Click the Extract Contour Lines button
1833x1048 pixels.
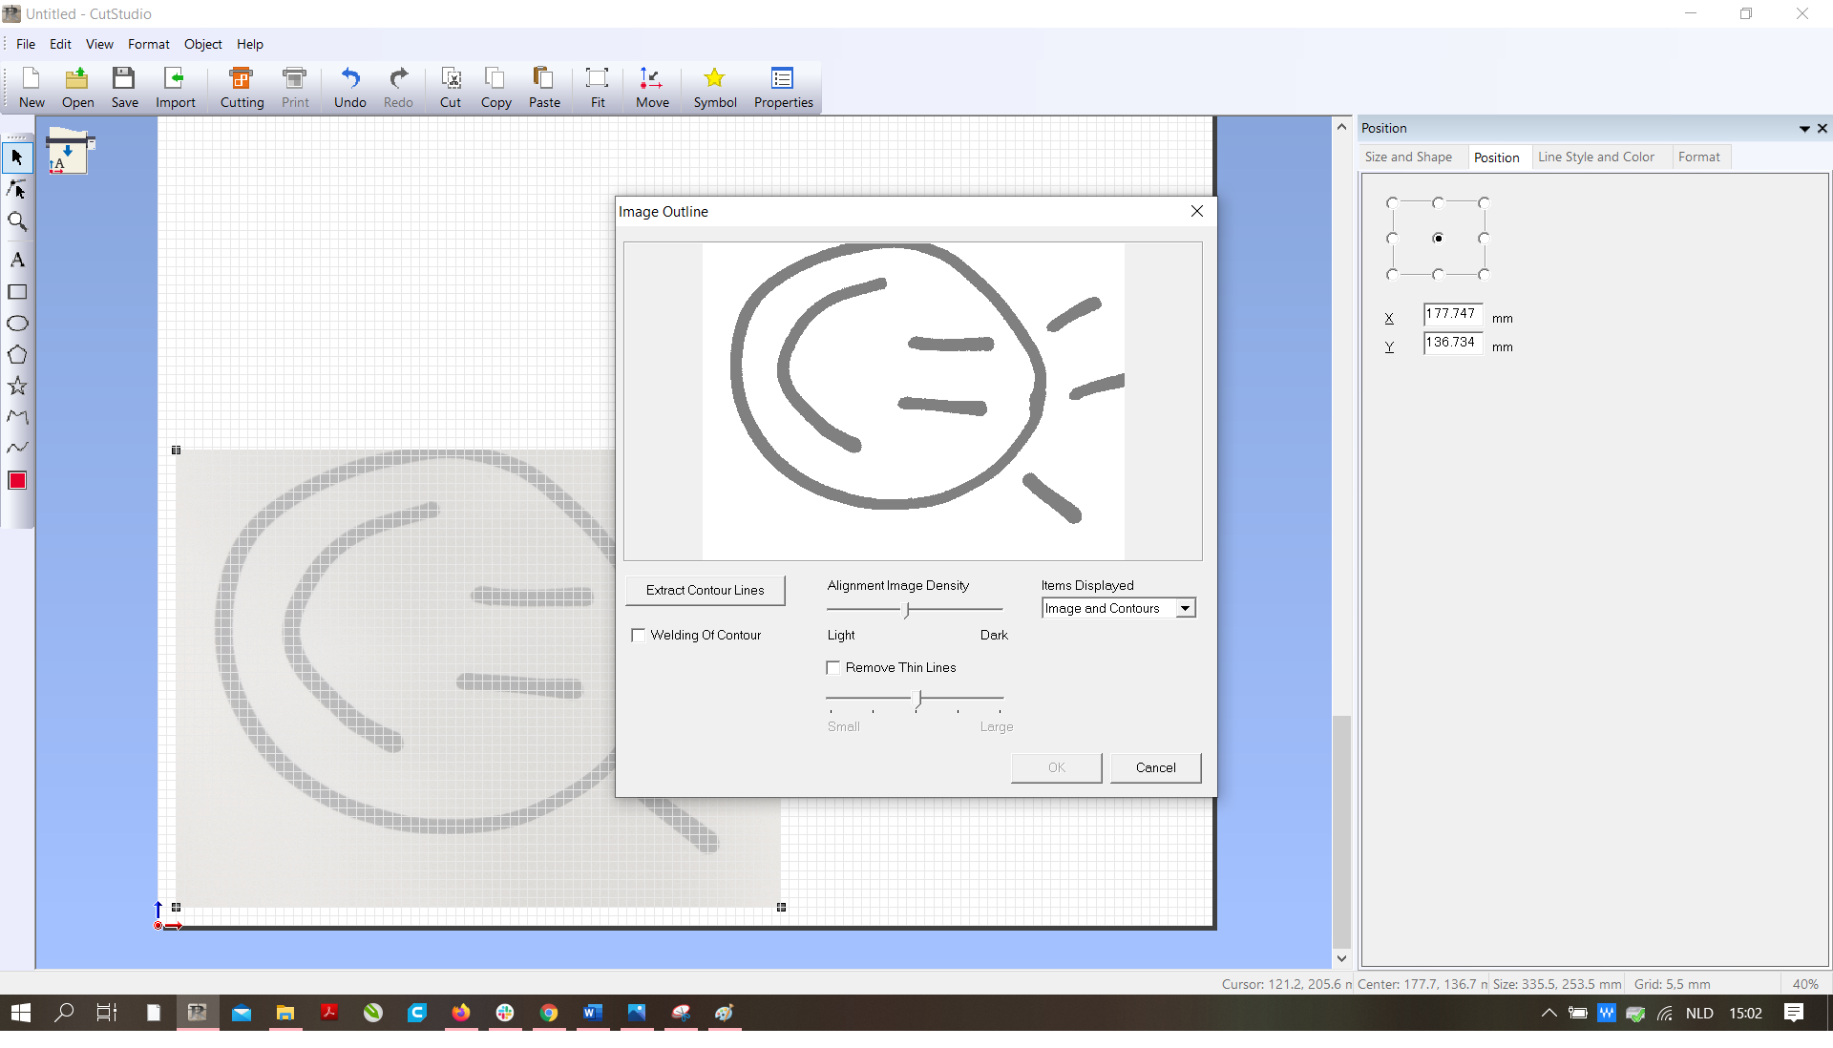pyautogui.click(x=705, y=591)
